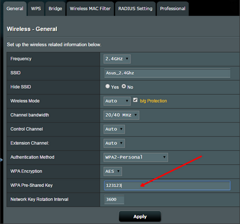
Task: Expand the Channel bandwidth dropdown
Action: click(121, 115)
